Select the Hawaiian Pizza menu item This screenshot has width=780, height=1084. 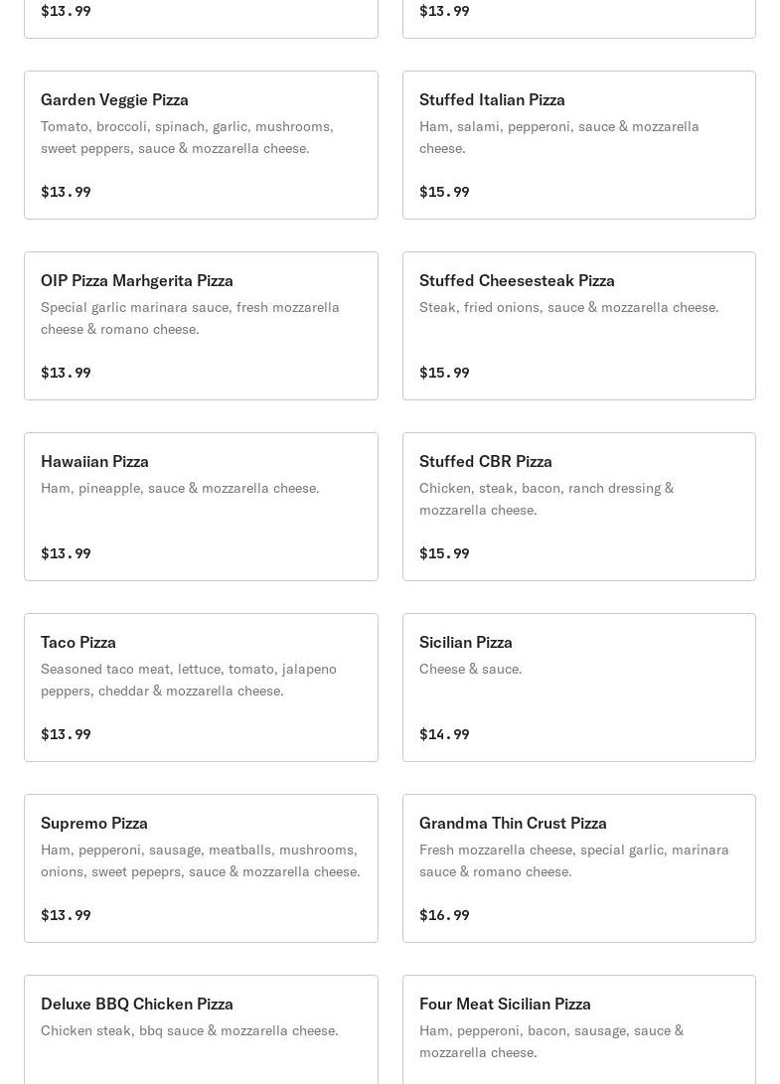pyautogui.click(x=201, y=507)
